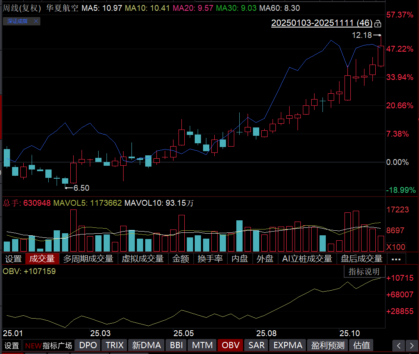This screenshot has width=419, height=354.
Task: Open the NEW 指标广场 indicator plaza
Action: click(49, 345)
